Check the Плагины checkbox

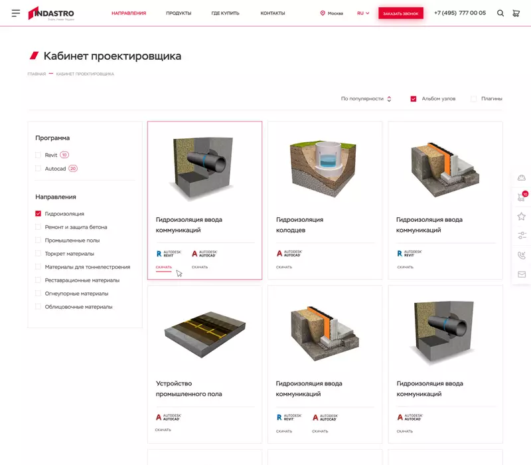[x=473, y=99]
